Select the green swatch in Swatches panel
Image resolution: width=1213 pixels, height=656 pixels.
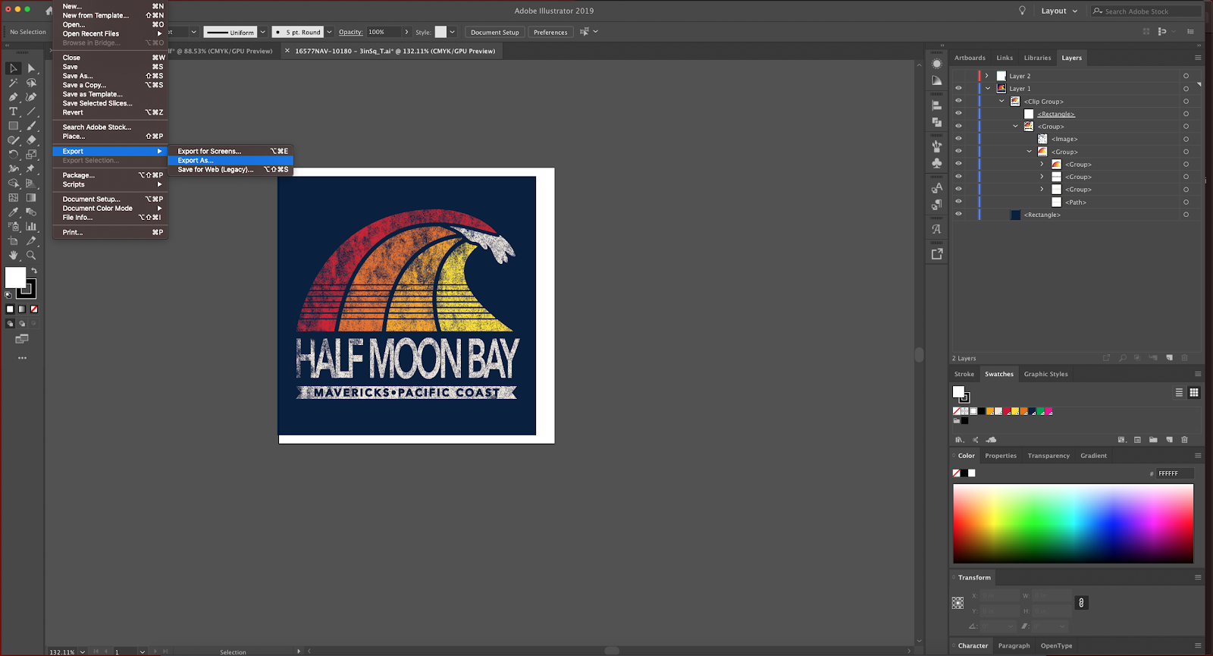pos(1041,411)
